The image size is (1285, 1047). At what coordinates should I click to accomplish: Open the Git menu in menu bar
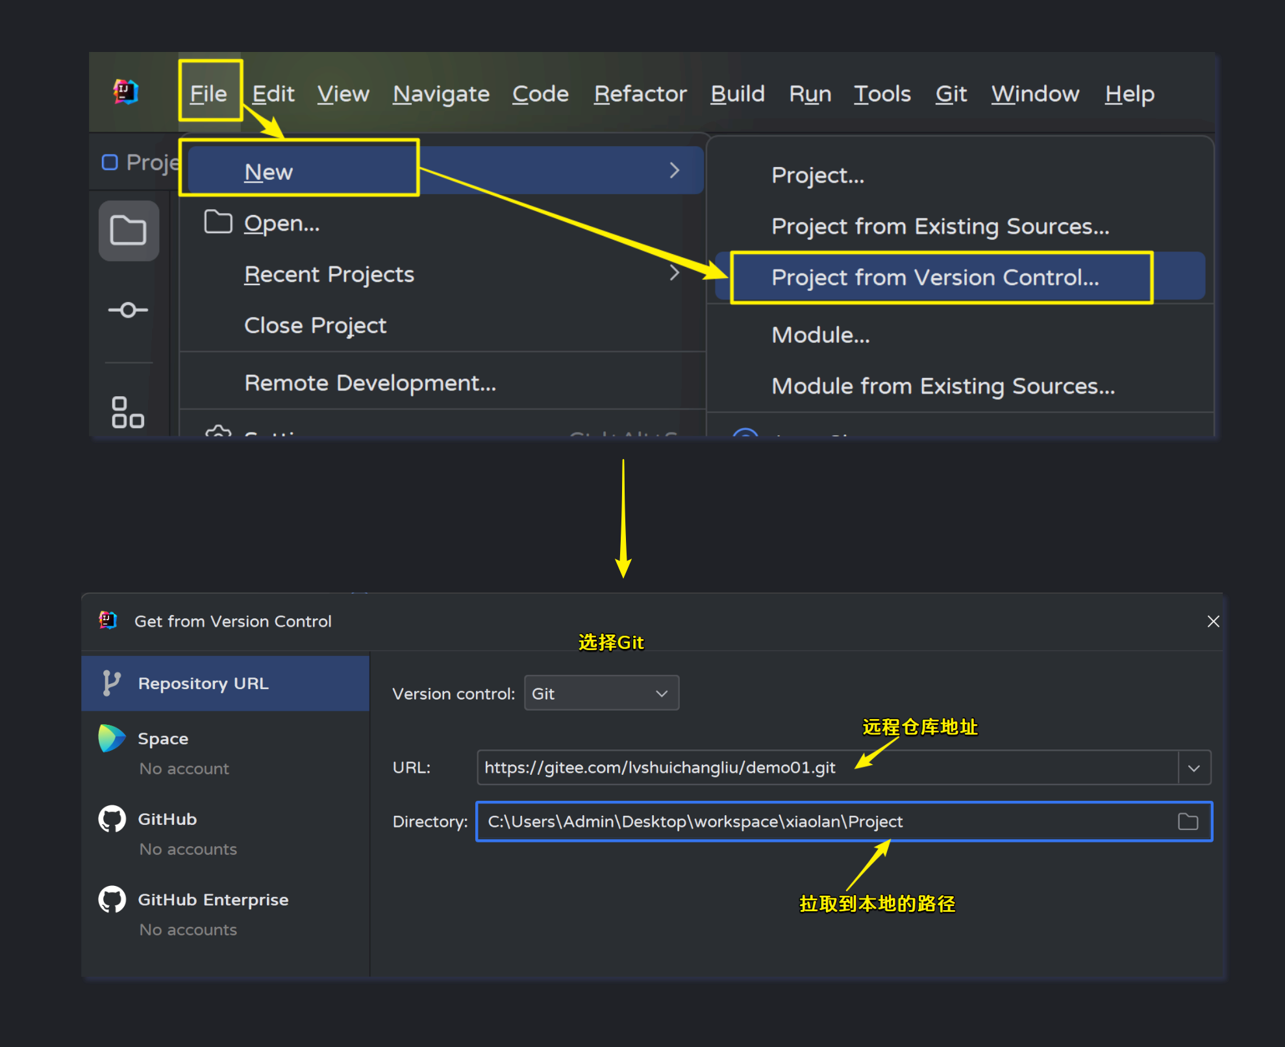pyautogui.click(x=951, y=94)
